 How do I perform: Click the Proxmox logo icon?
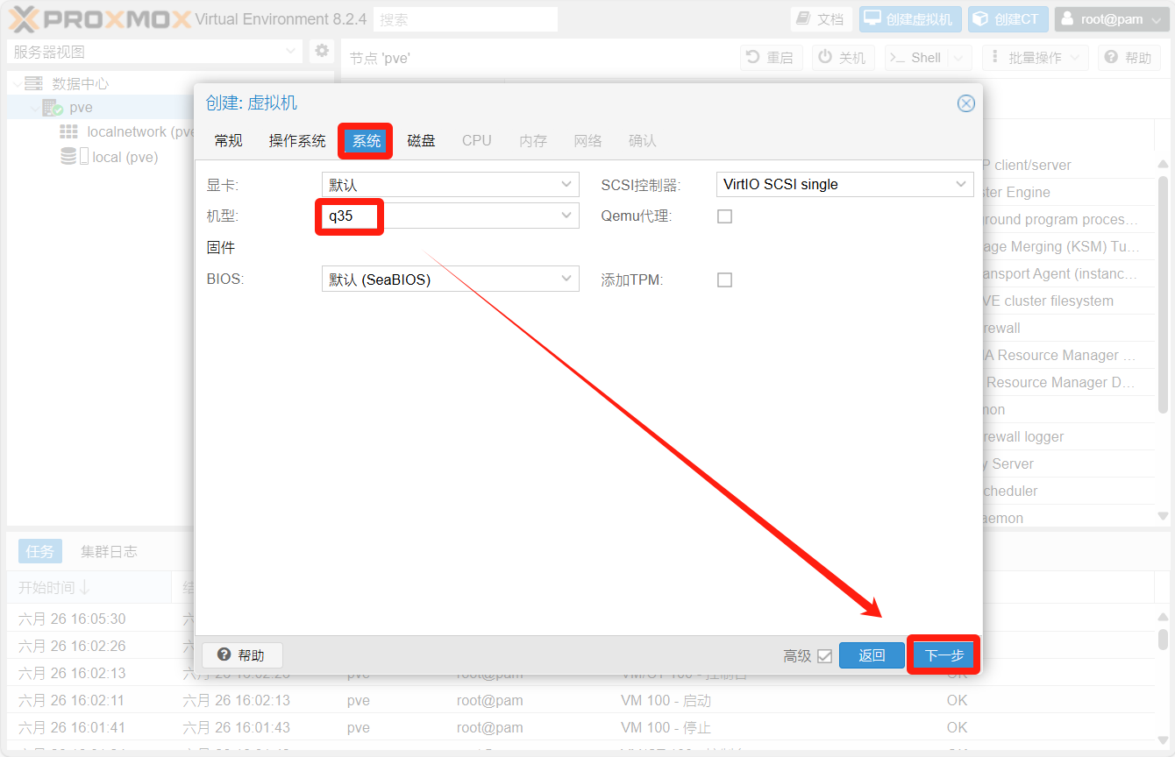[x=24, y=19]
